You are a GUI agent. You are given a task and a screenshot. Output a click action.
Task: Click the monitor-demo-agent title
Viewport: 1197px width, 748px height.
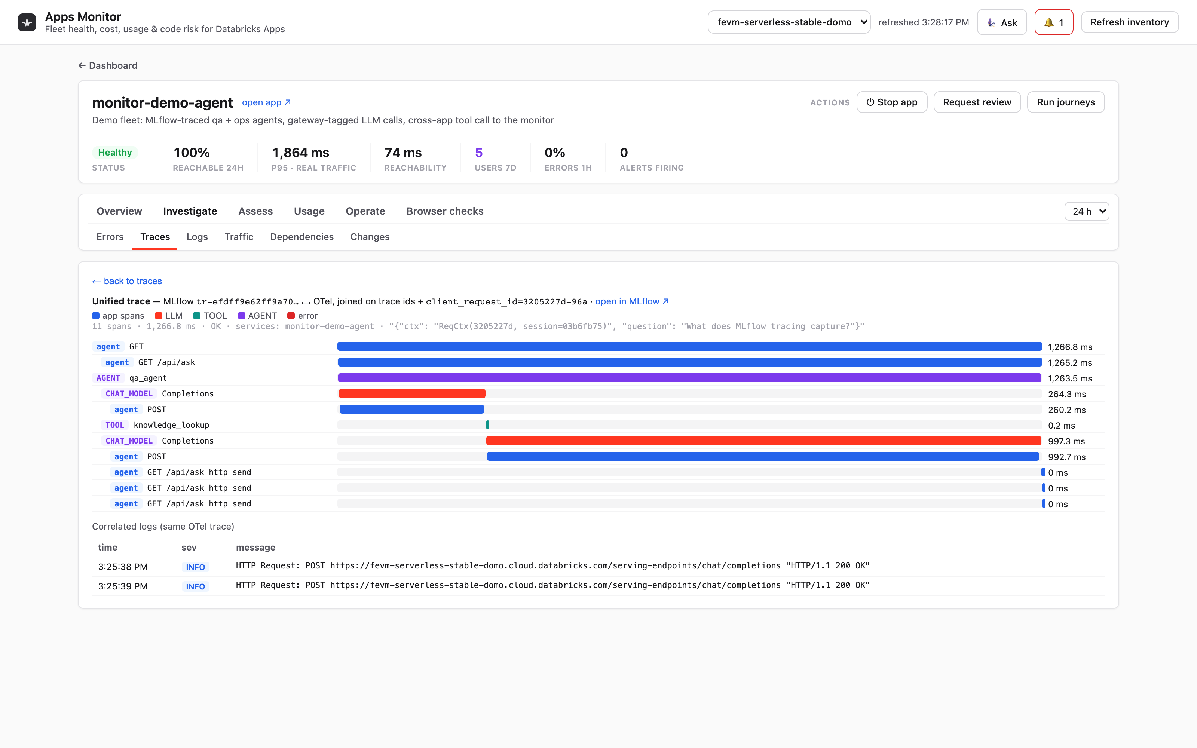162,102
